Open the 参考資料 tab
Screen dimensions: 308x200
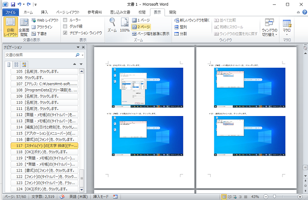tap(95, 12)
